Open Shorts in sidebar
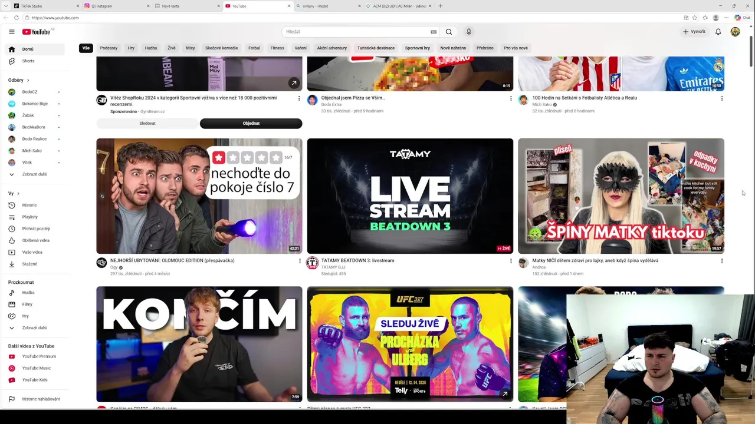Image resolution: width=755 pixels, height=424 pixels. tap(35, 61)
